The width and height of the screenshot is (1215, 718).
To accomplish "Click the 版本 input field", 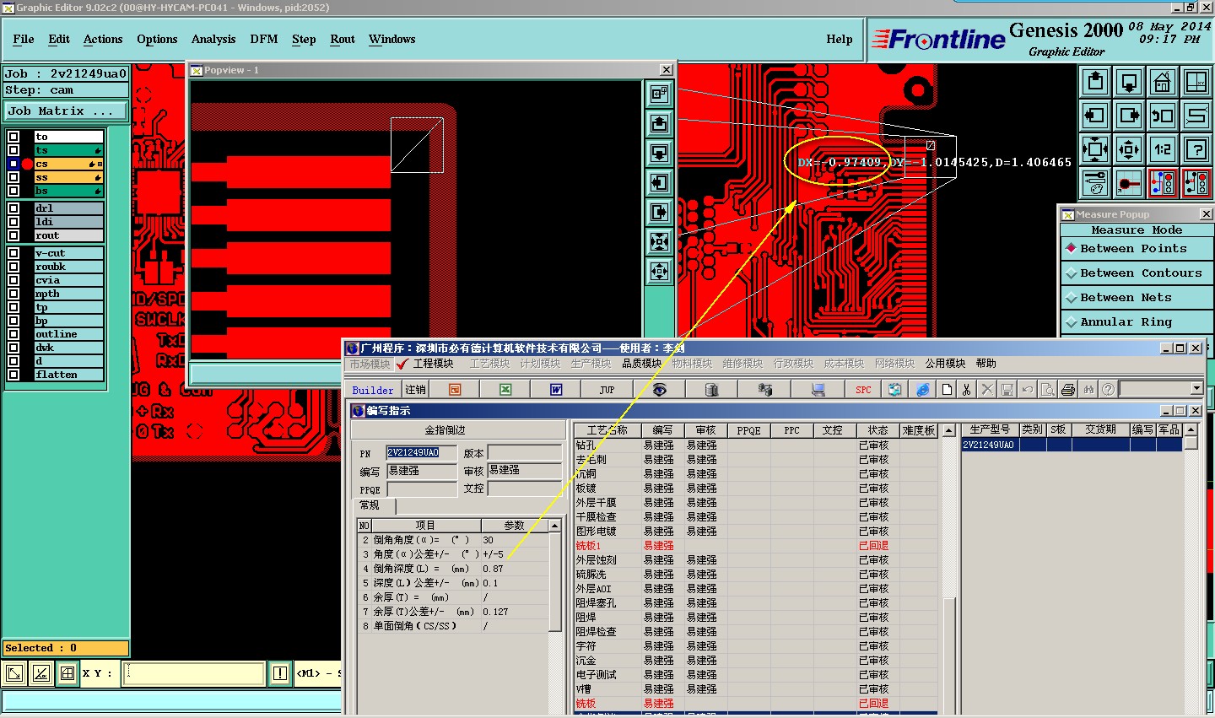I will [524, 453].
